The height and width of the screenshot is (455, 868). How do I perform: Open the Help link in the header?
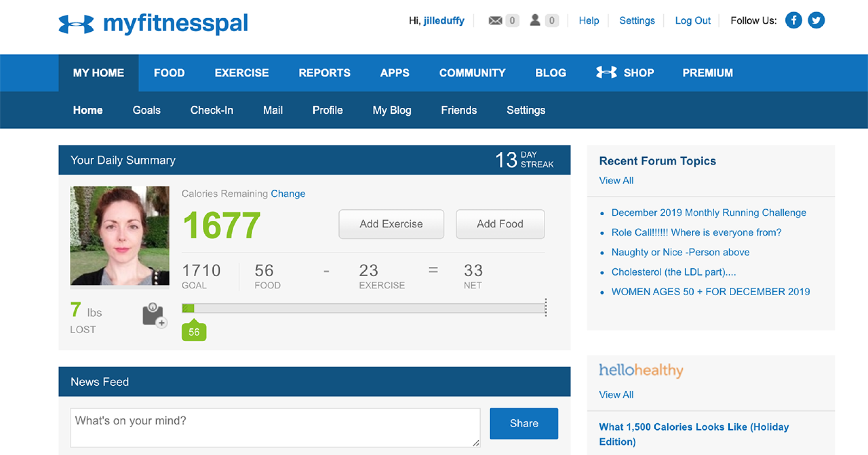pyautogui.click(x=589, y=21)
